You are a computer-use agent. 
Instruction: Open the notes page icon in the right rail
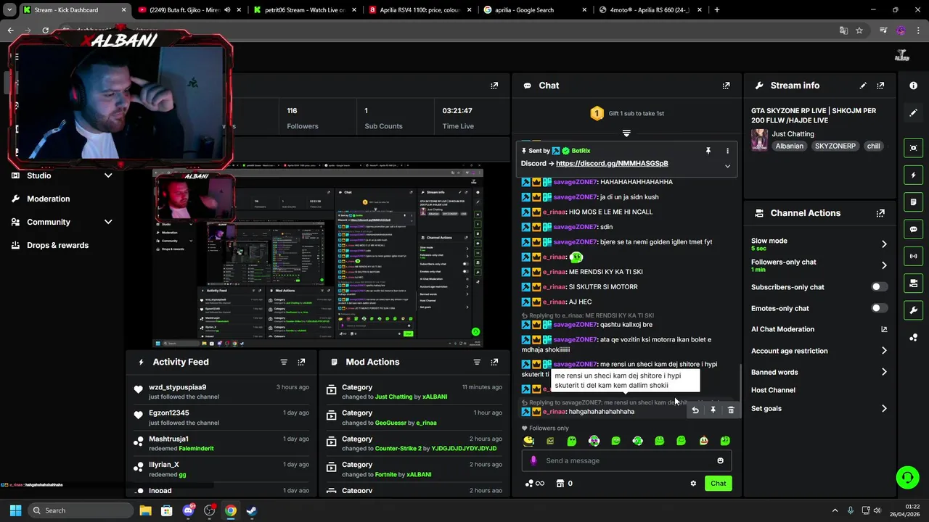(913, 202)
